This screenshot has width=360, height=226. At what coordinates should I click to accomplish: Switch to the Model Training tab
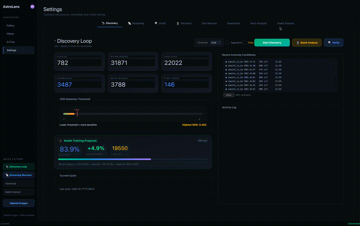point(285,23)
